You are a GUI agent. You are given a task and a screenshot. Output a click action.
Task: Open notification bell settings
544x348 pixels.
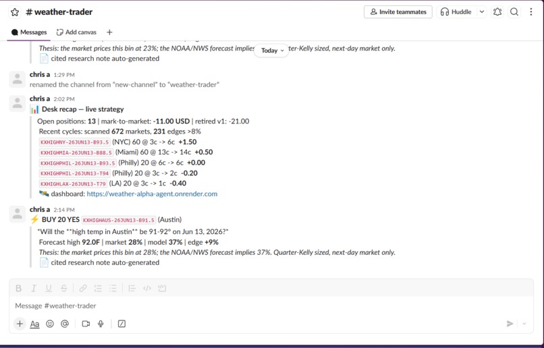click(497, 11)
